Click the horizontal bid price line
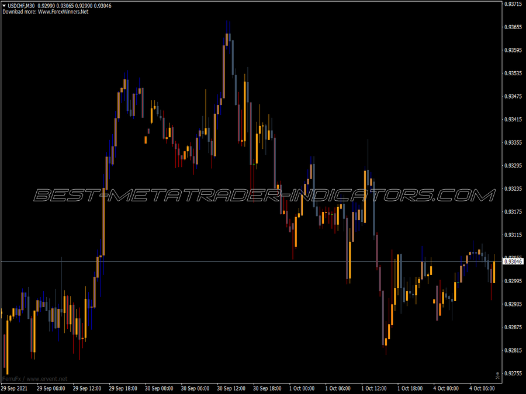Image resolution: width=526 pixels, height=394 pixels. tap(251, 261)
